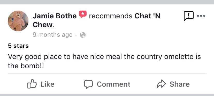
Task: Click the exclamation feedback report icon
Action: coord(189,16)
